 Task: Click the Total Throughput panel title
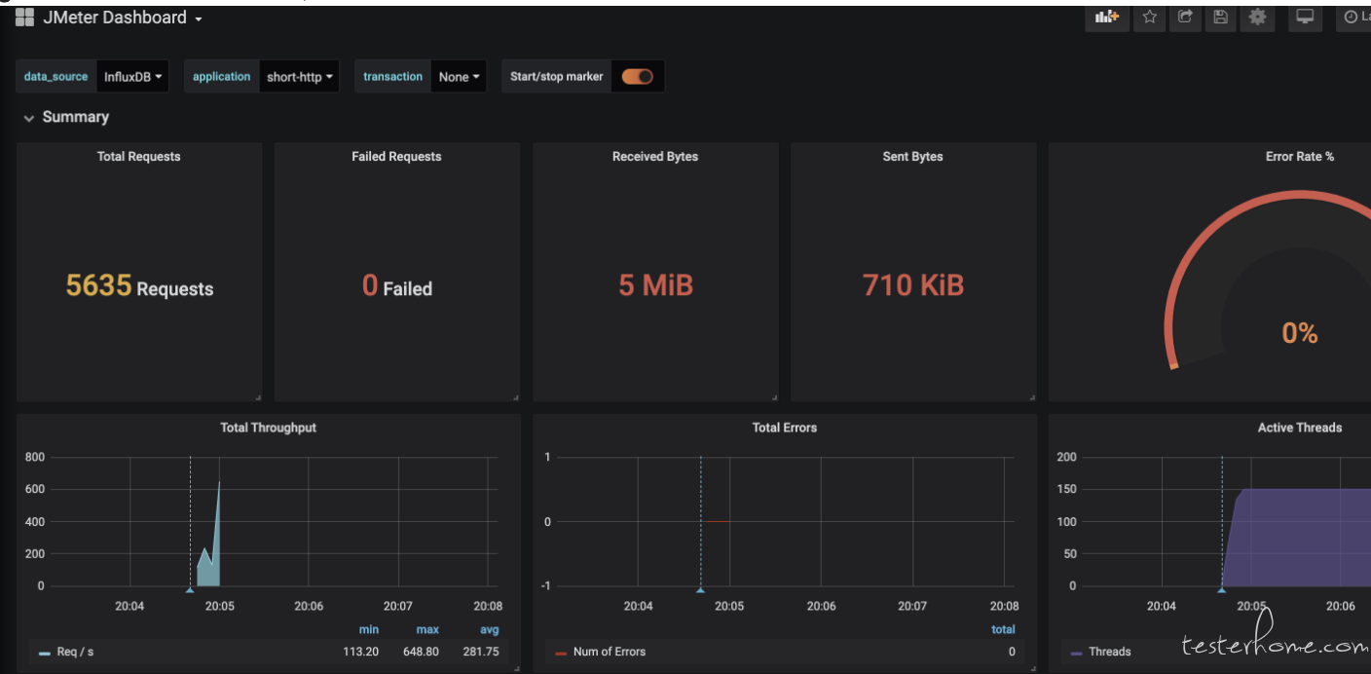click(268, 428)
